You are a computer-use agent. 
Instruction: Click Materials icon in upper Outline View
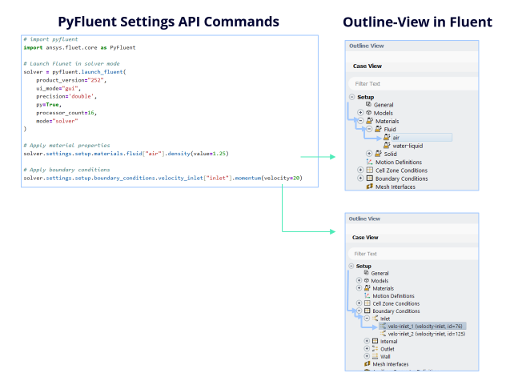[369, 121]
